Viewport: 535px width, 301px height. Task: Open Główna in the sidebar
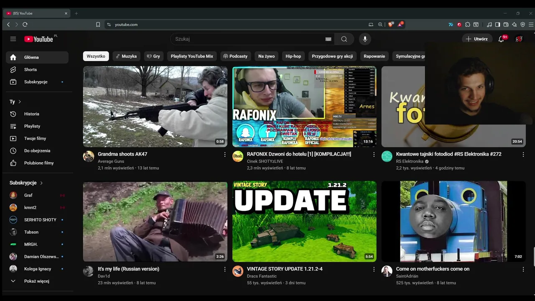[37, 57]
